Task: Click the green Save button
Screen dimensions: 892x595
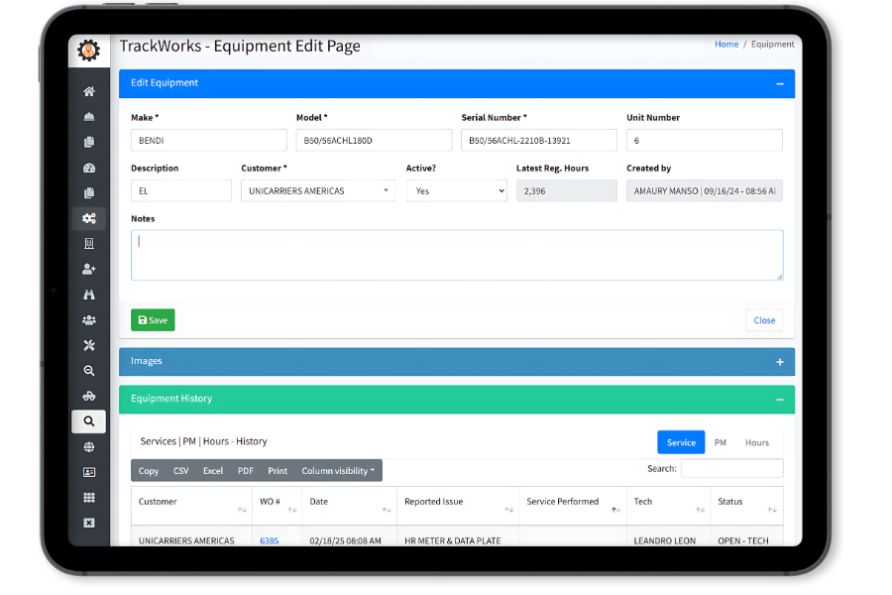Action: click(153, 320)
